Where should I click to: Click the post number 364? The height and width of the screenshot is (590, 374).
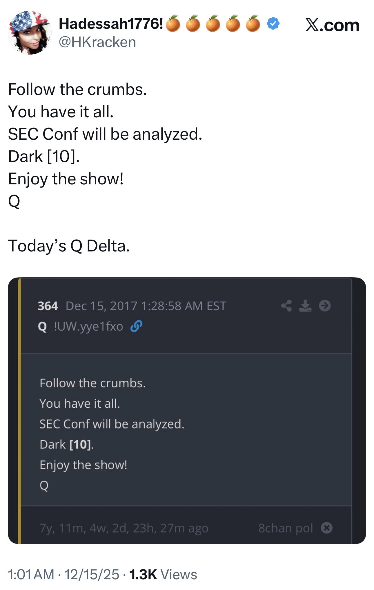pos(48,306)
